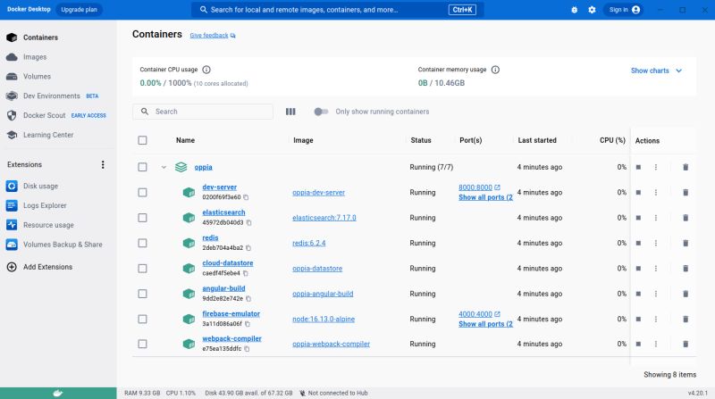
Task: Open more actions for dev-server
Action: click(656, 193)
